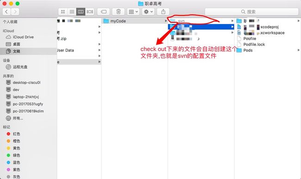Viewport: 301px width, 179px height.
Task: Click the edit tags button
Action: pyautogui.click(x=103, y=12)
